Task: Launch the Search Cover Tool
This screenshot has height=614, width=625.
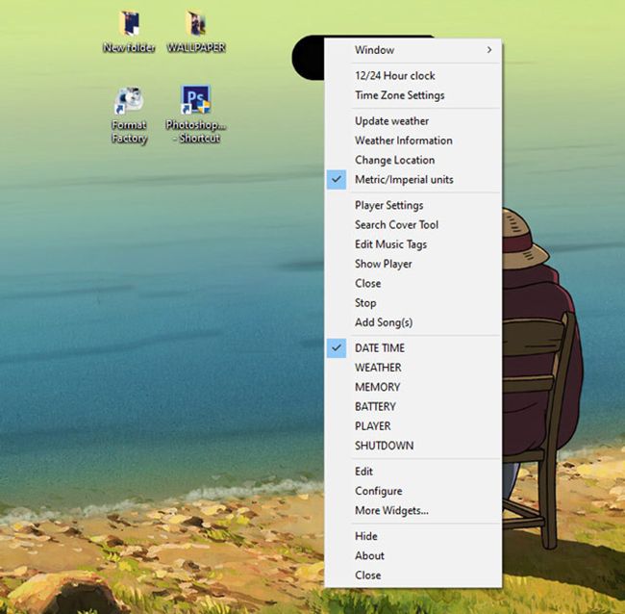Action: tap(412, 224)
